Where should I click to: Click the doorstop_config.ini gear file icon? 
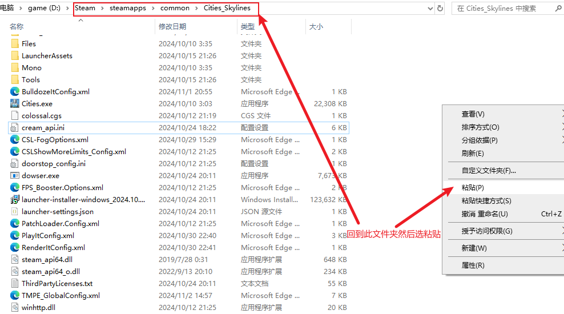point(14,164)
